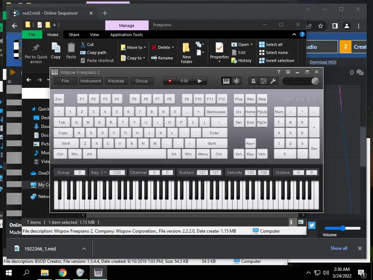Switch to sheet music view icon
This screenshot has height=280, width=373.
236,81
